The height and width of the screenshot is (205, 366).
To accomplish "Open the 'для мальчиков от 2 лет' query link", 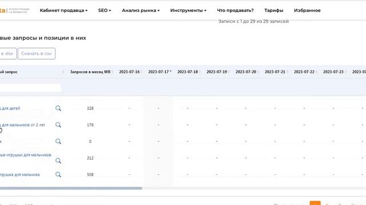I will [x=23, y=125].
